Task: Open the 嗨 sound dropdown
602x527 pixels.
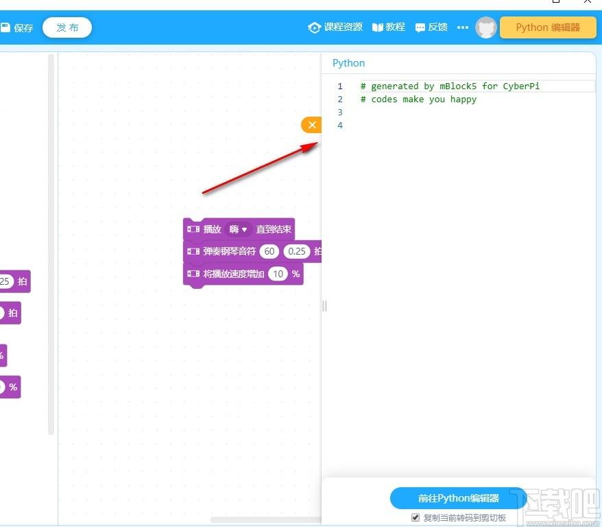Action: (238, 229)
